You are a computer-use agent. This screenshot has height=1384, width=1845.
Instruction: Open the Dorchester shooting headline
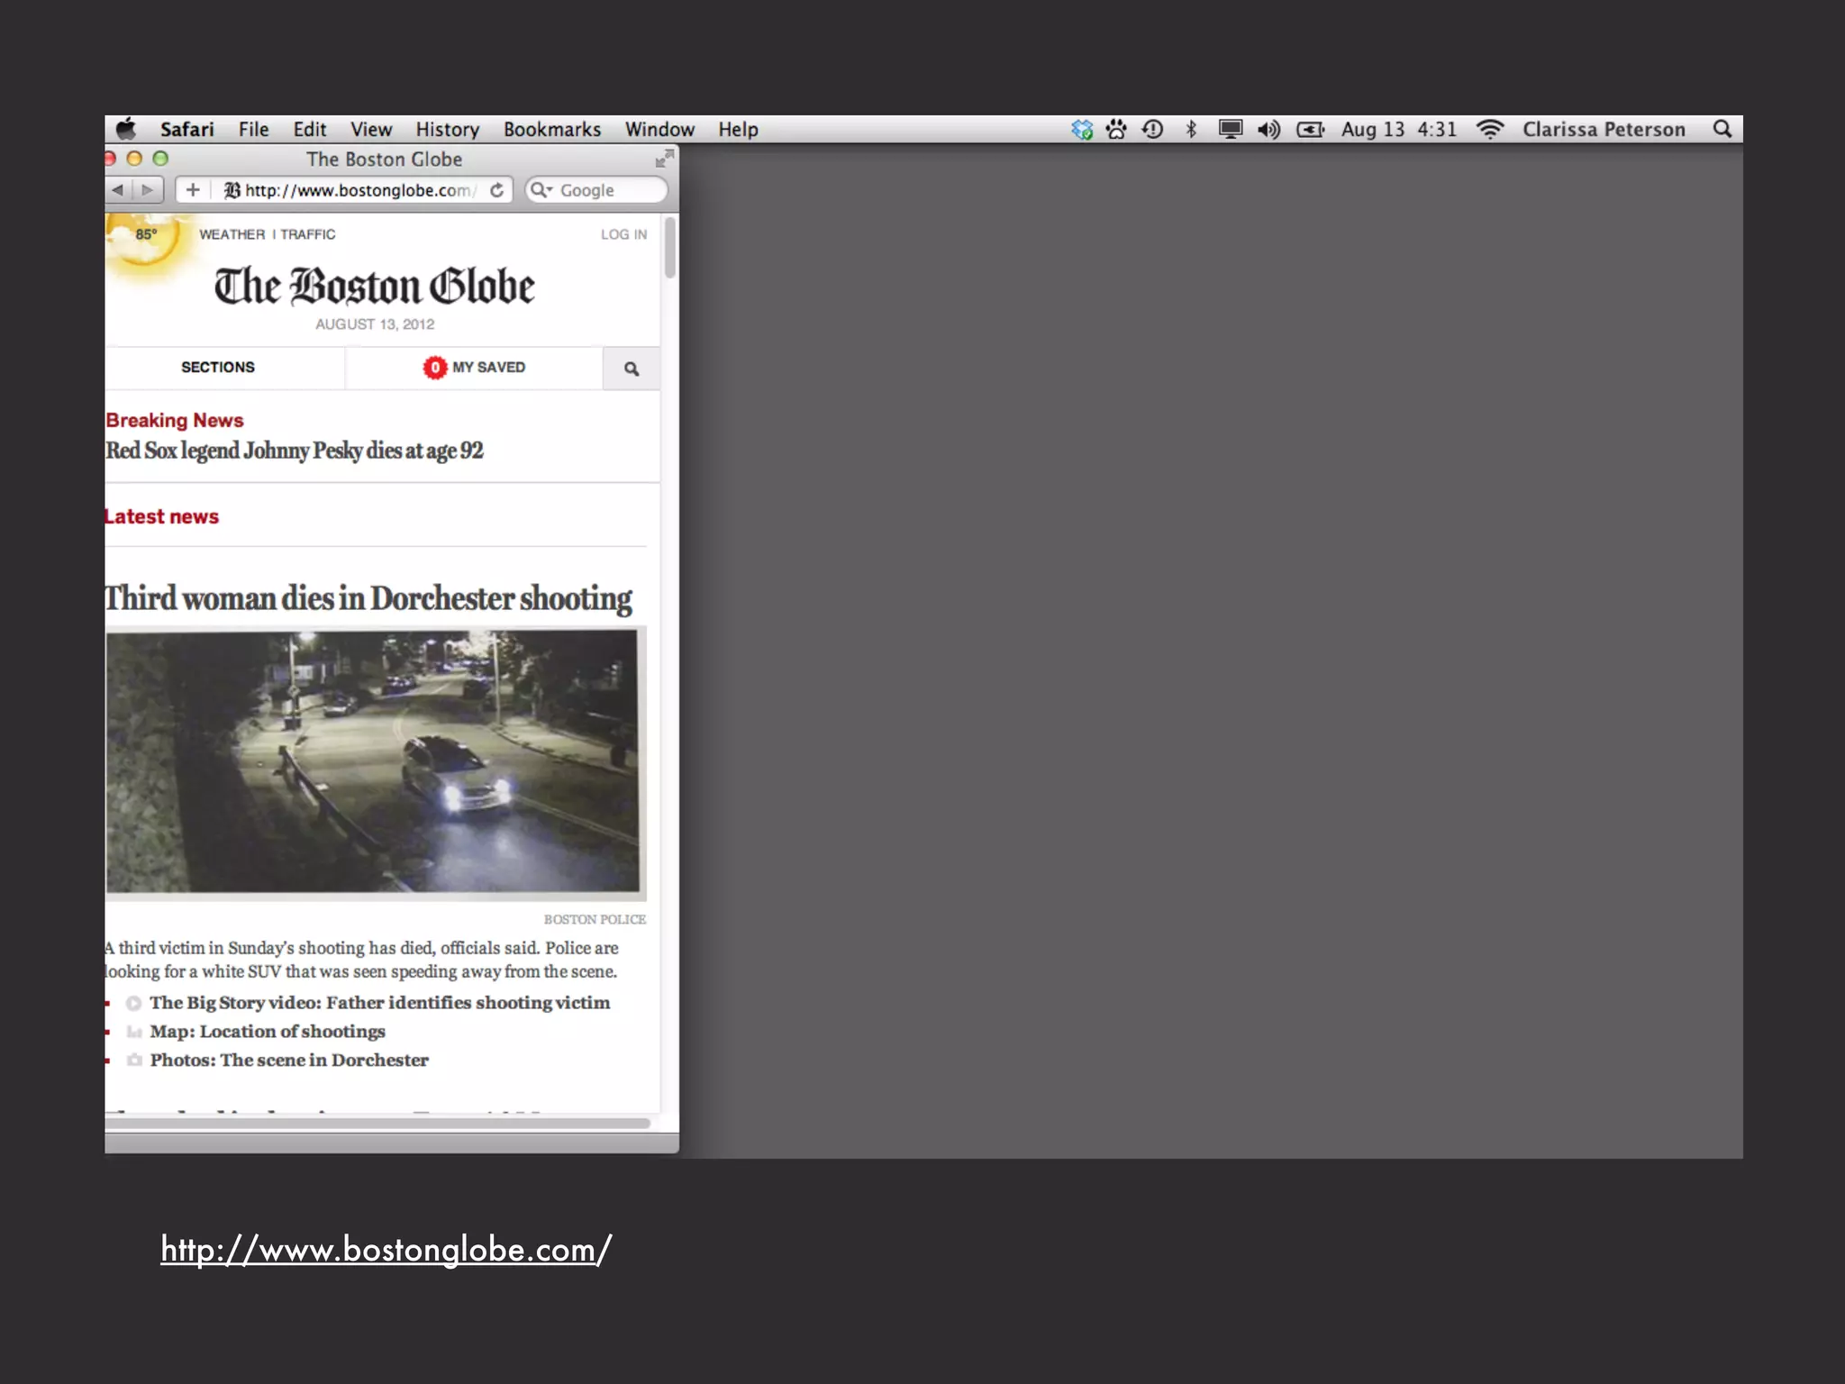(368, 598)
